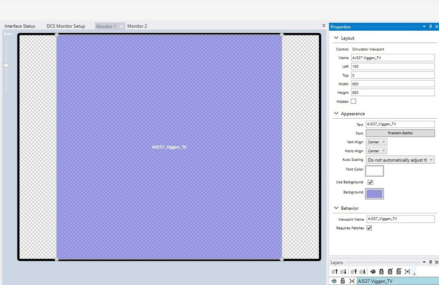Click the viewport's top-left resize handle
The height and width of the screenshot is (285, 439).
pos(57,35)
